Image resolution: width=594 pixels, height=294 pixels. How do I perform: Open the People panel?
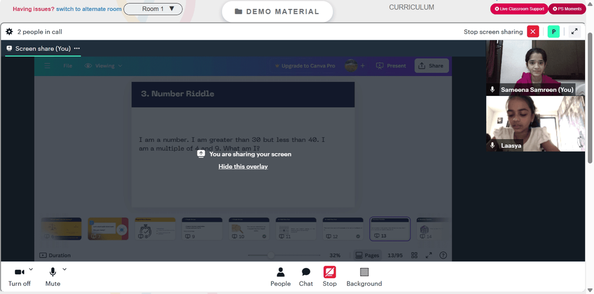click(x=280, y=277)
